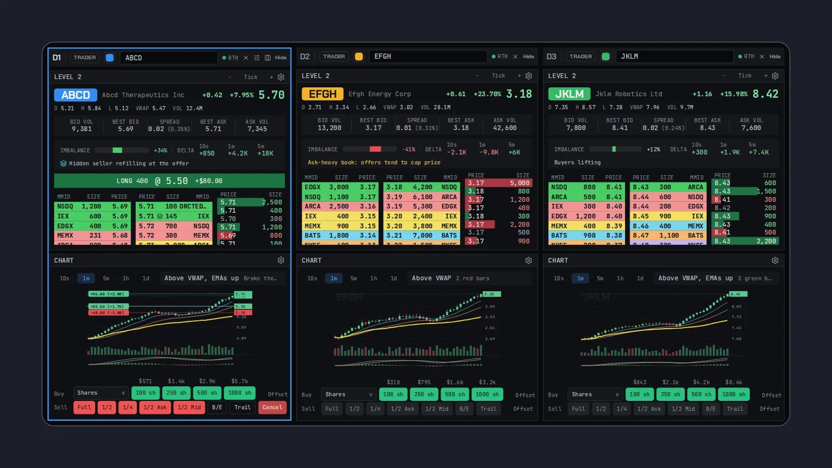
Task: Toggle RTH session indicator in D3 header
Action: point(746,57)
